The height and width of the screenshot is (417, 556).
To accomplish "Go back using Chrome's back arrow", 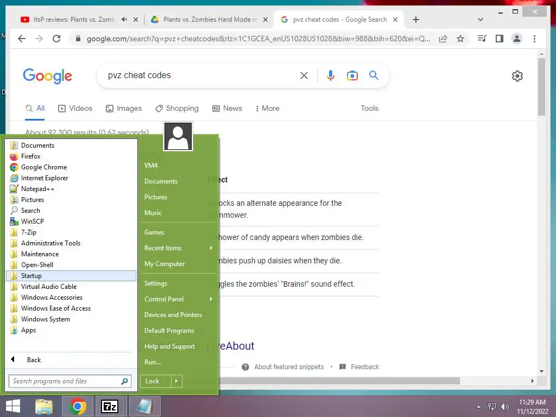I will [22, 39].
